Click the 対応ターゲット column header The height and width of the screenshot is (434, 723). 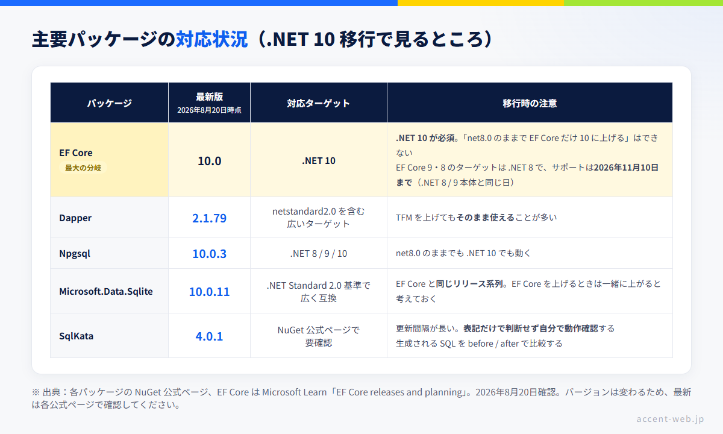[319, 103]
